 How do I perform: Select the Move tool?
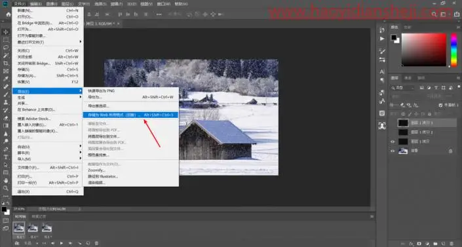(6, 32)
